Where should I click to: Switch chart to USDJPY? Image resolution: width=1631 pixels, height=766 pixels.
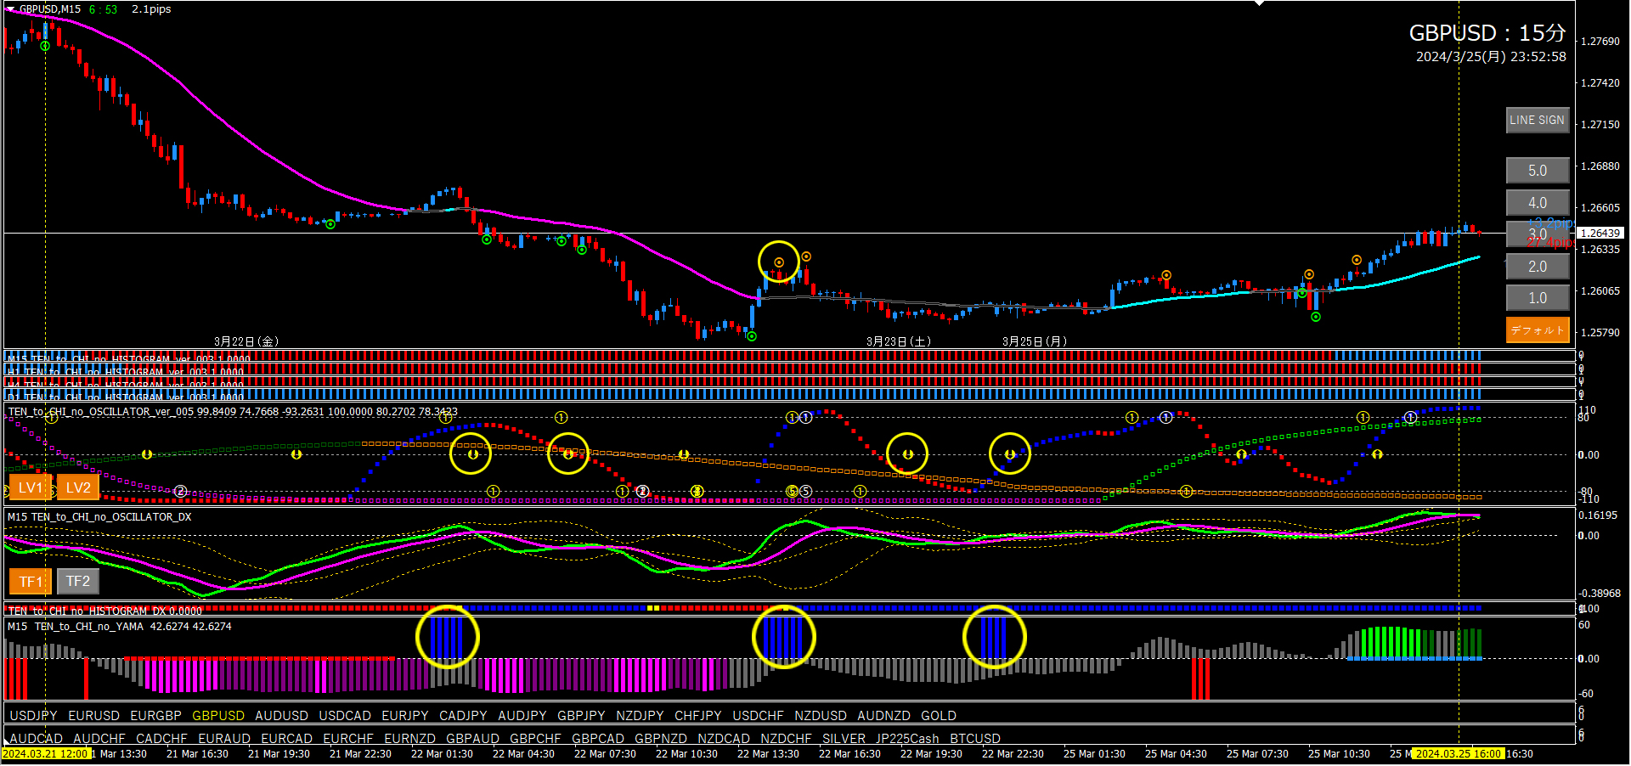pos(33,716)
